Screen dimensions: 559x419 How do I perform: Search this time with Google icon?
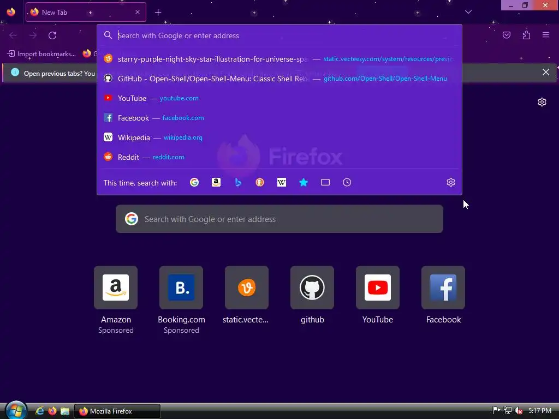[x=194, y=182]
